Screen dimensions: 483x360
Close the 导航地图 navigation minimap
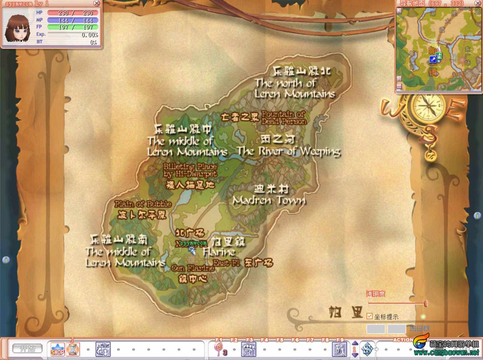[478, 3]
